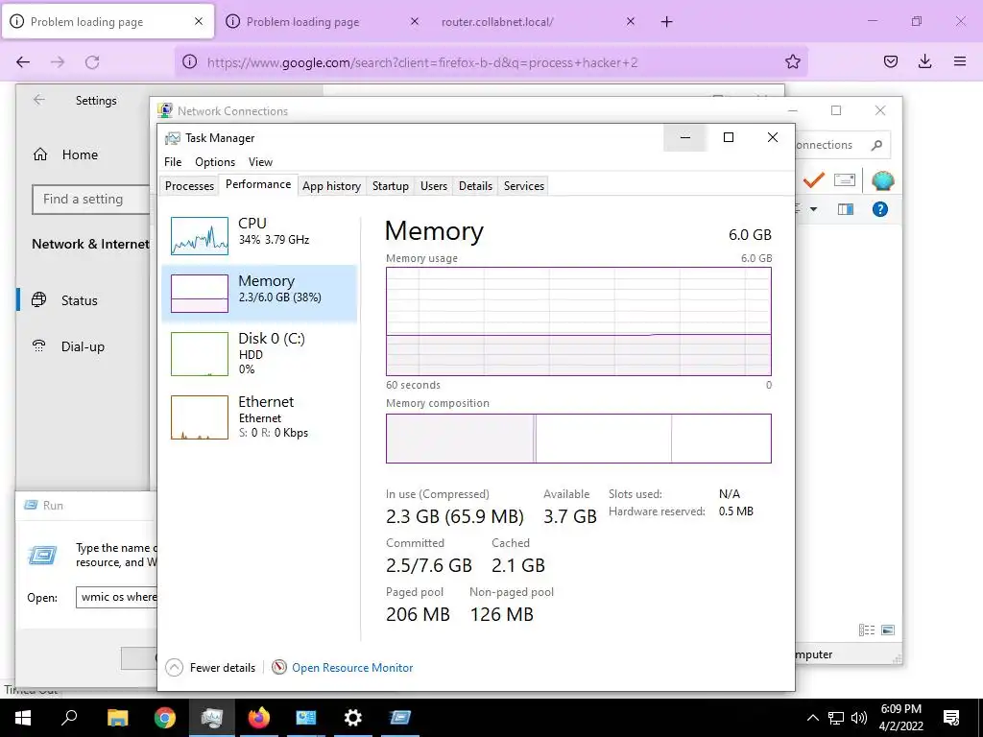Open Chrome from taskbar
This screenshot has height=737, width=983.
point(165,718)
